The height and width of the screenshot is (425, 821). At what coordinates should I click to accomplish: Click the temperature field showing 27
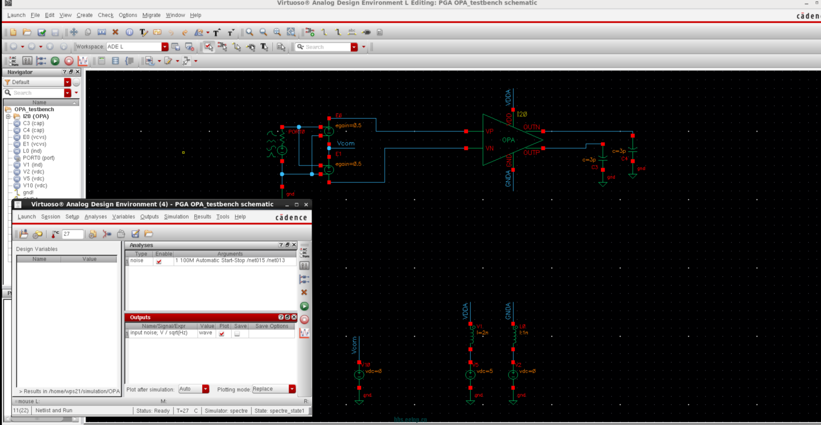click(x=73, y=234)
